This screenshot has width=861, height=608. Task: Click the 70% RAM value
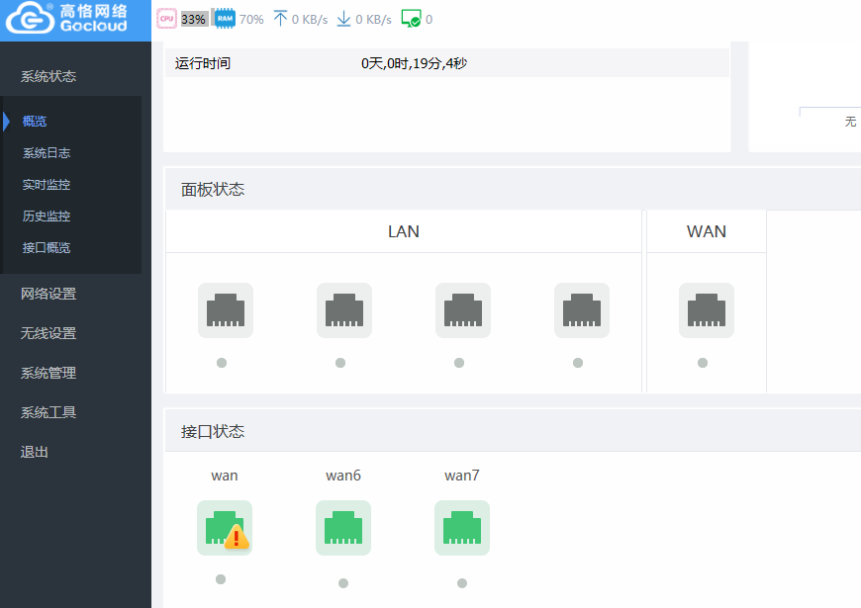(251, 19)
